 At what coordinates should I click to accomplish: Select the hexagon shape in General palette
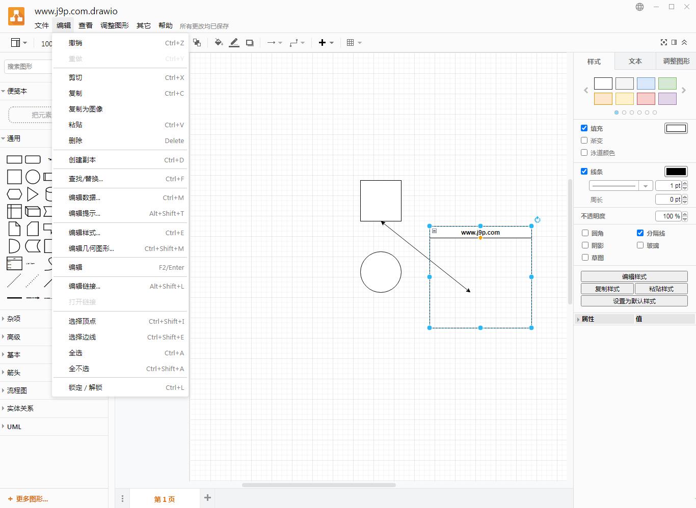point(14,194)
